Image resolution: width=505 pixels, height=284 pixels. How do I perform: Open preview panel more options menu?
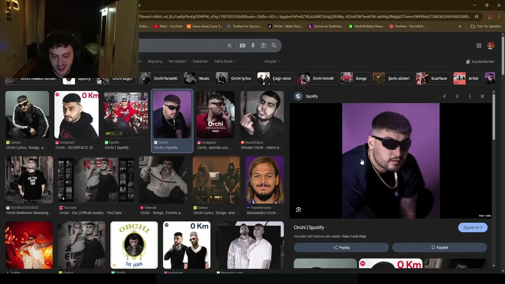[x=469, y=96]
